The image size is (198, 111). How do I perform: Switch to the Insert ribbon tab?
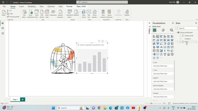pos(22,6)
